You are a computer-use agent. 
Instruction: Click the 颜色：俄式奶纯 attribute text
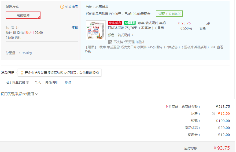point(122,35)
